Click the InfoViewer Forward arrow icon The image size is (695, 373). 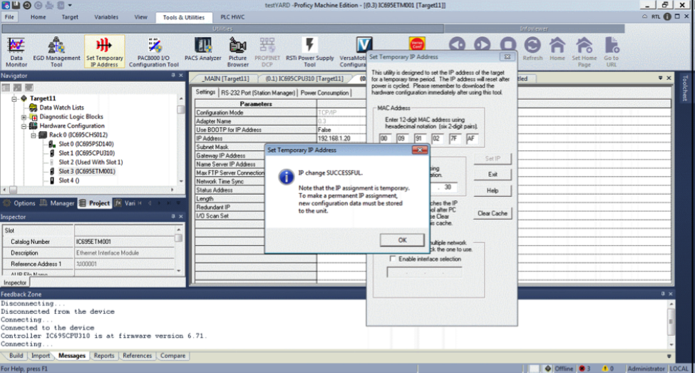point(483,45)
